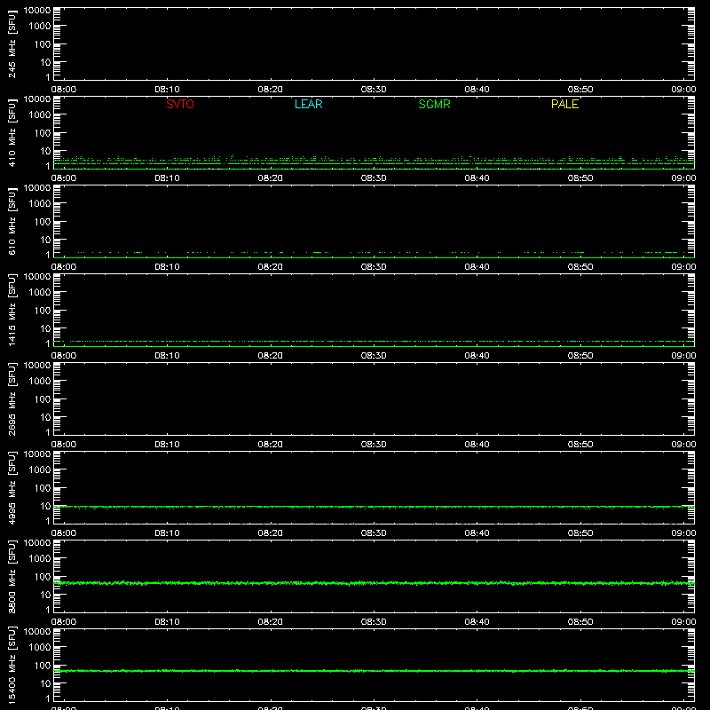This screenshot has height=710, width=710.
Task: Click the green flux trace in 4995 MHz panel
Action: (374, 507)
